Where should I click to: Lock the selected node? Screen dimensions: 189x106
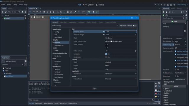(x=68, y=12)
